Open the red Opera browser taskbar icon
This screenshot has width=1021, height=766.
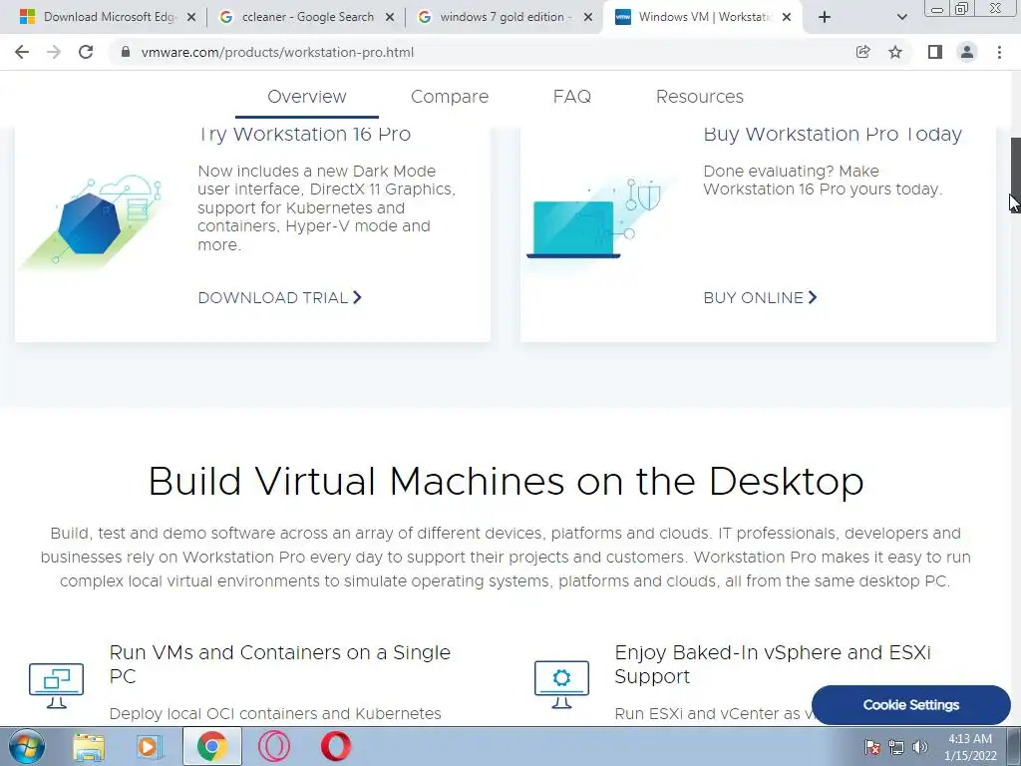click(x=335, y=746)
